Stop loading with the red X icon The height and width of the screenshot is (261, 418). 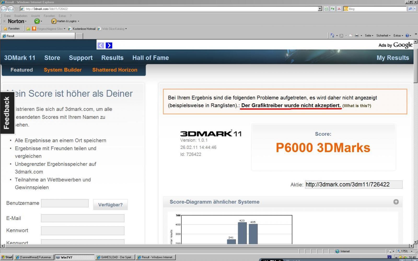tap(339, 9)
